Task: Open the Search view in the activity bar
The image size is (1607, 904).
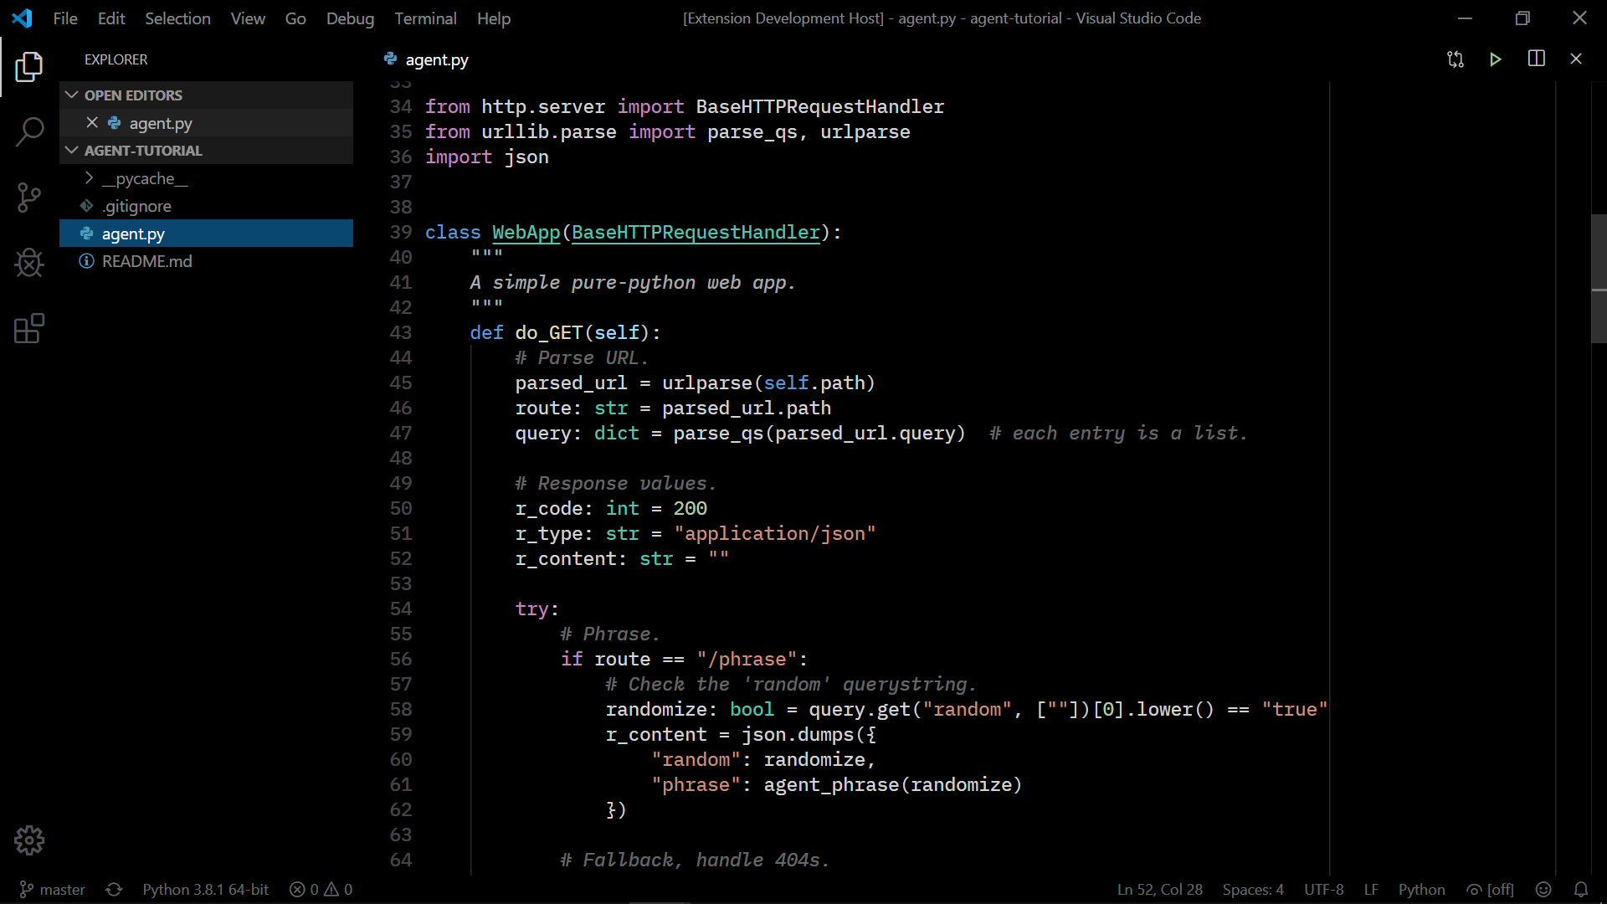Action: 29,132
